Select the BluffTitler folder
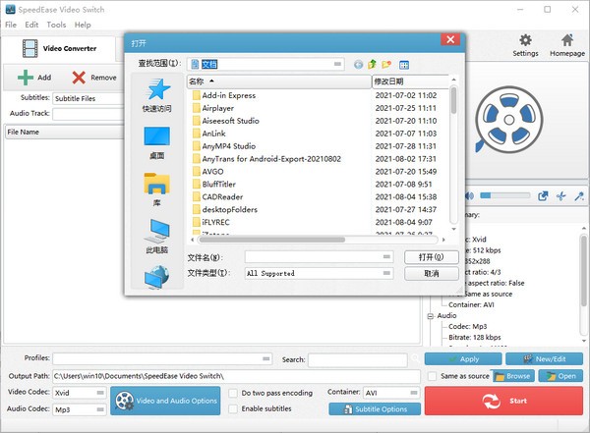 click(x=213, y=185)
